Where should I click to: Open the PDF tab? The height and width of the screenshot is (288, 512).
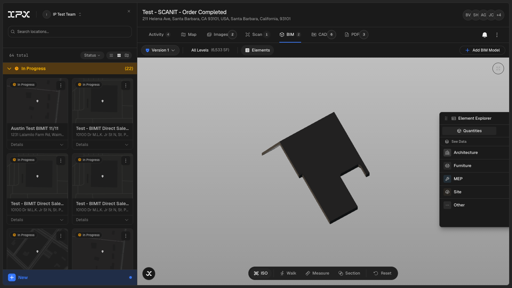point(356,35)
